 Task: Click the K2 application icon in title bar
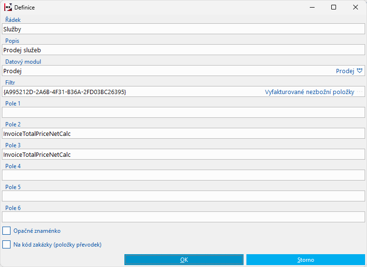point(8,7)
